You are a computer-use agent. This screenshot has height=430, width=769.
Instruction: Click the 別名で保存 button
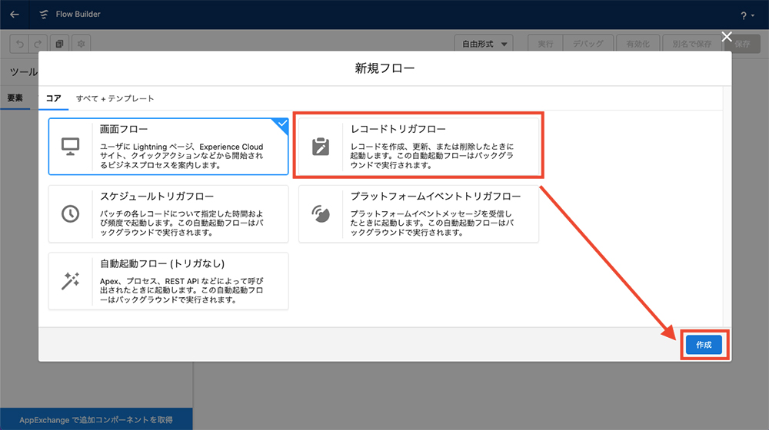click(691, 44)
